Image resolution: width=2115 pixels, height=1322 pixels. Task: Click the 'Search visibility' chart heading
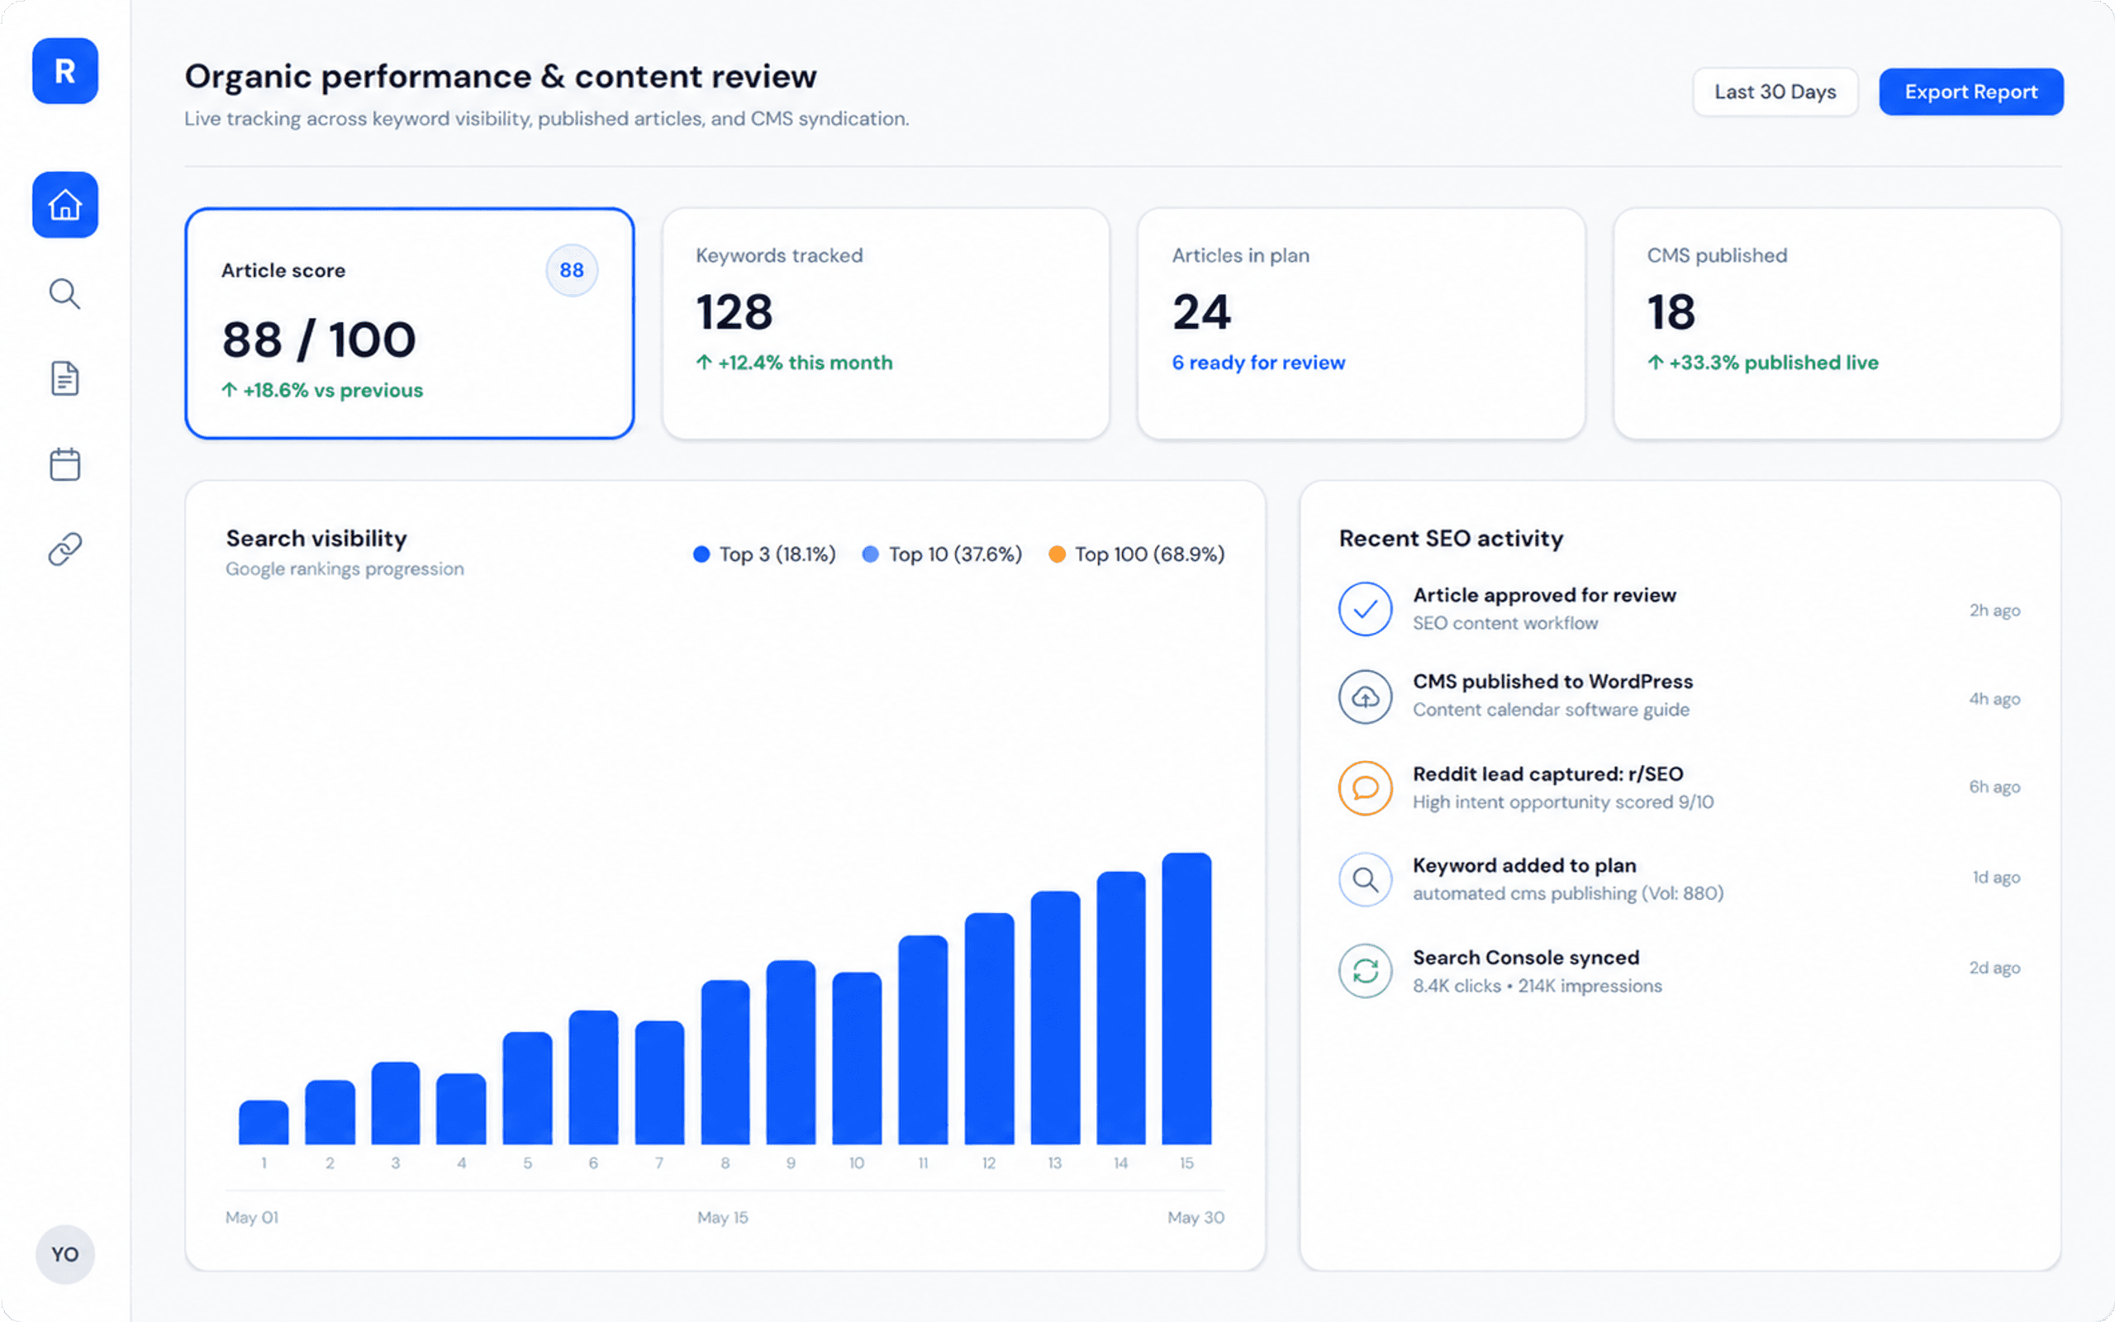316,539
